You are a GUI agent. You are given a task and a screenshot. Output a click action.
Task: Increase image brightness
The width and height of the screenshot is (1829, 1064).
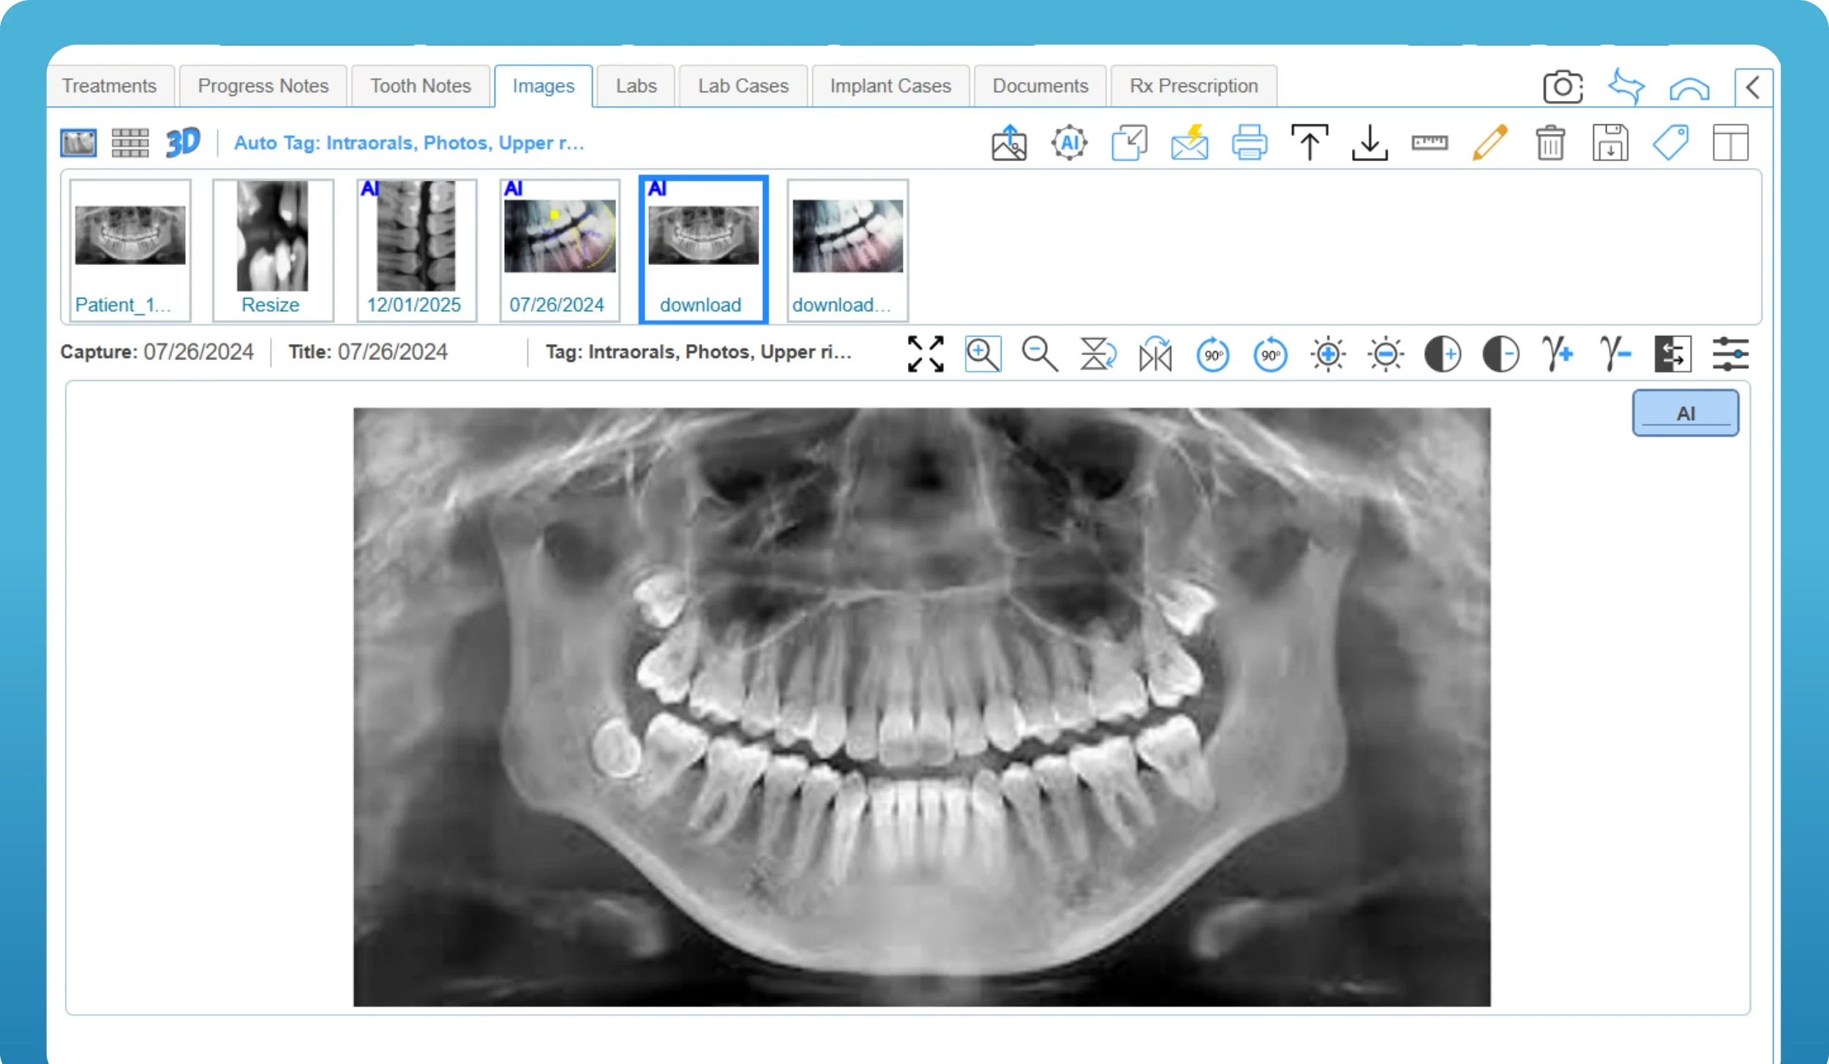click(1328, 355)
